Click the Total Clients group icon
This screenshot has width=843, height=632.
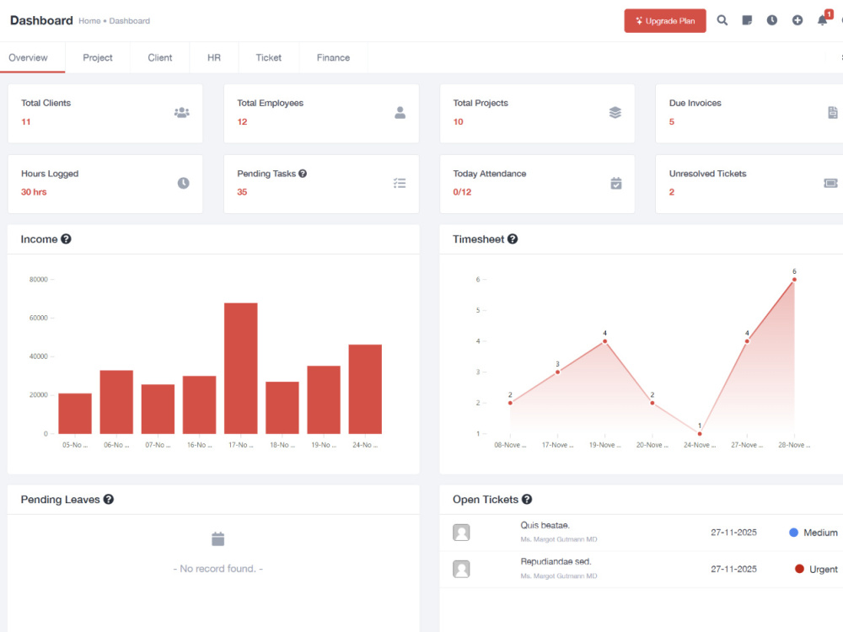pyautogui.click(x=182, y=112)
